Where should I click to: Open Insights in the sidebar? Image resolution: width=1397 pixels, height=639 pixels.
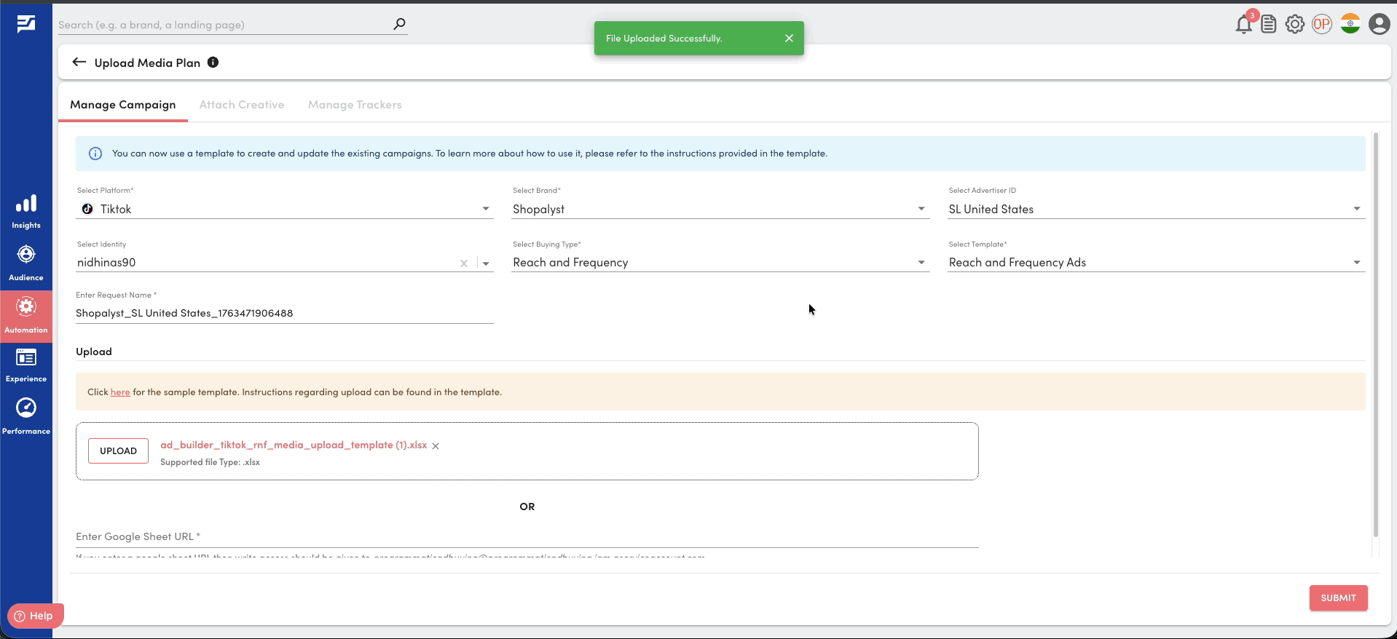coord(26,212)
